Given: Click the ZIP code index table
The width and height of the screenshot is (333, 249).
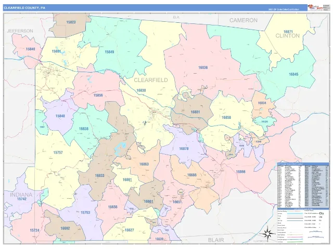Looking at the screenshot, I should [x=303, y=186].
